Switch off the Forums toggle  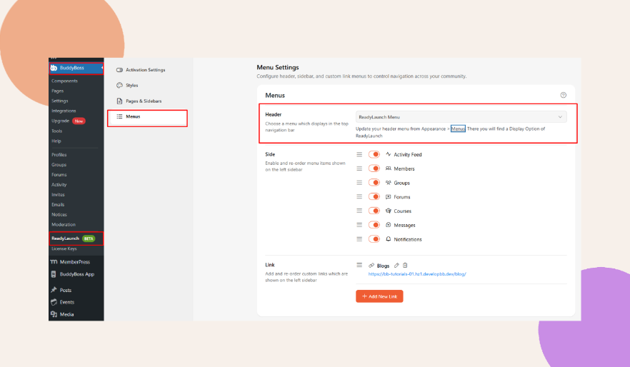click(x=374, y=196)
